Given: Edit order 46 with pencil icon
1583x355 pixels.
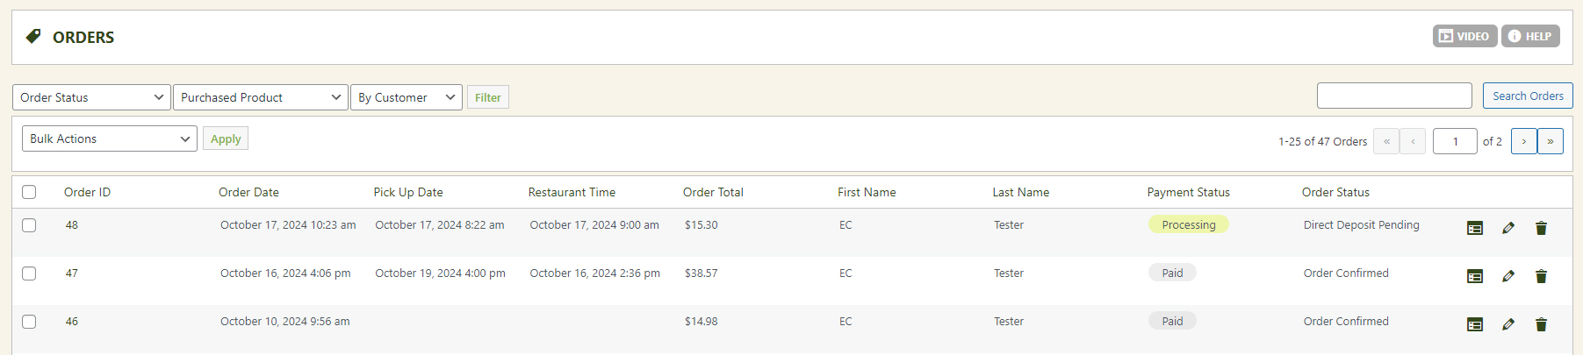Looking at the screenshot, I should point(1508,325).
